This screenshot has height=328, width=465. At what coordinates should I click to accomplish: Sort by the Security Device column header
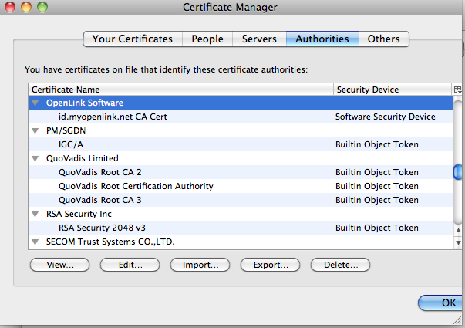tap(393, 90)
